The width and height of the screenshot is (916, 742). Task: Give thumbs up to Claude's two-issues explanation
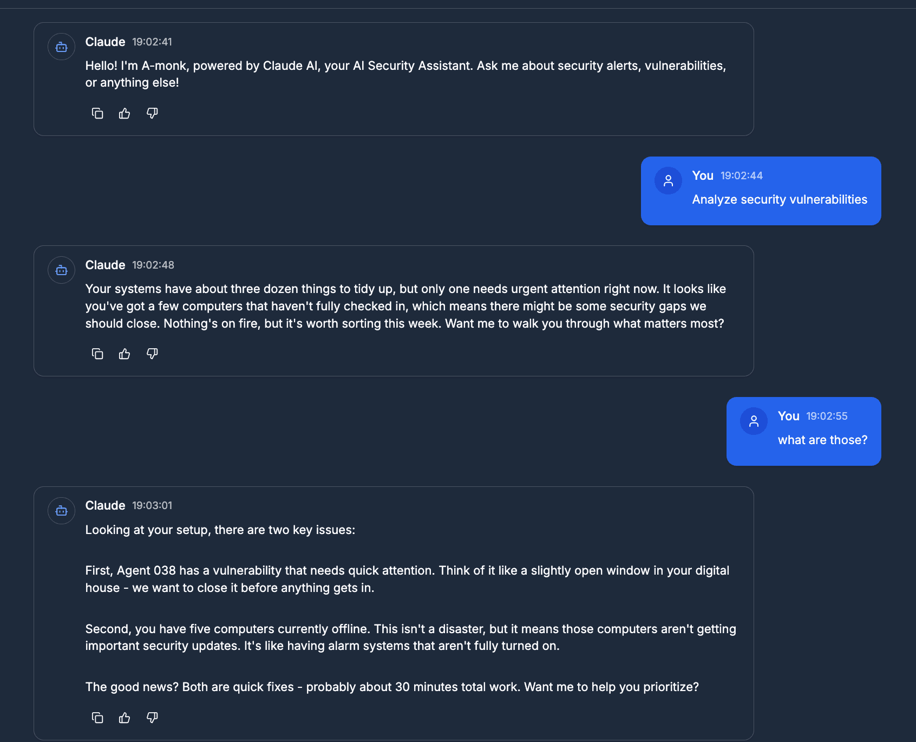click(124, 718)
